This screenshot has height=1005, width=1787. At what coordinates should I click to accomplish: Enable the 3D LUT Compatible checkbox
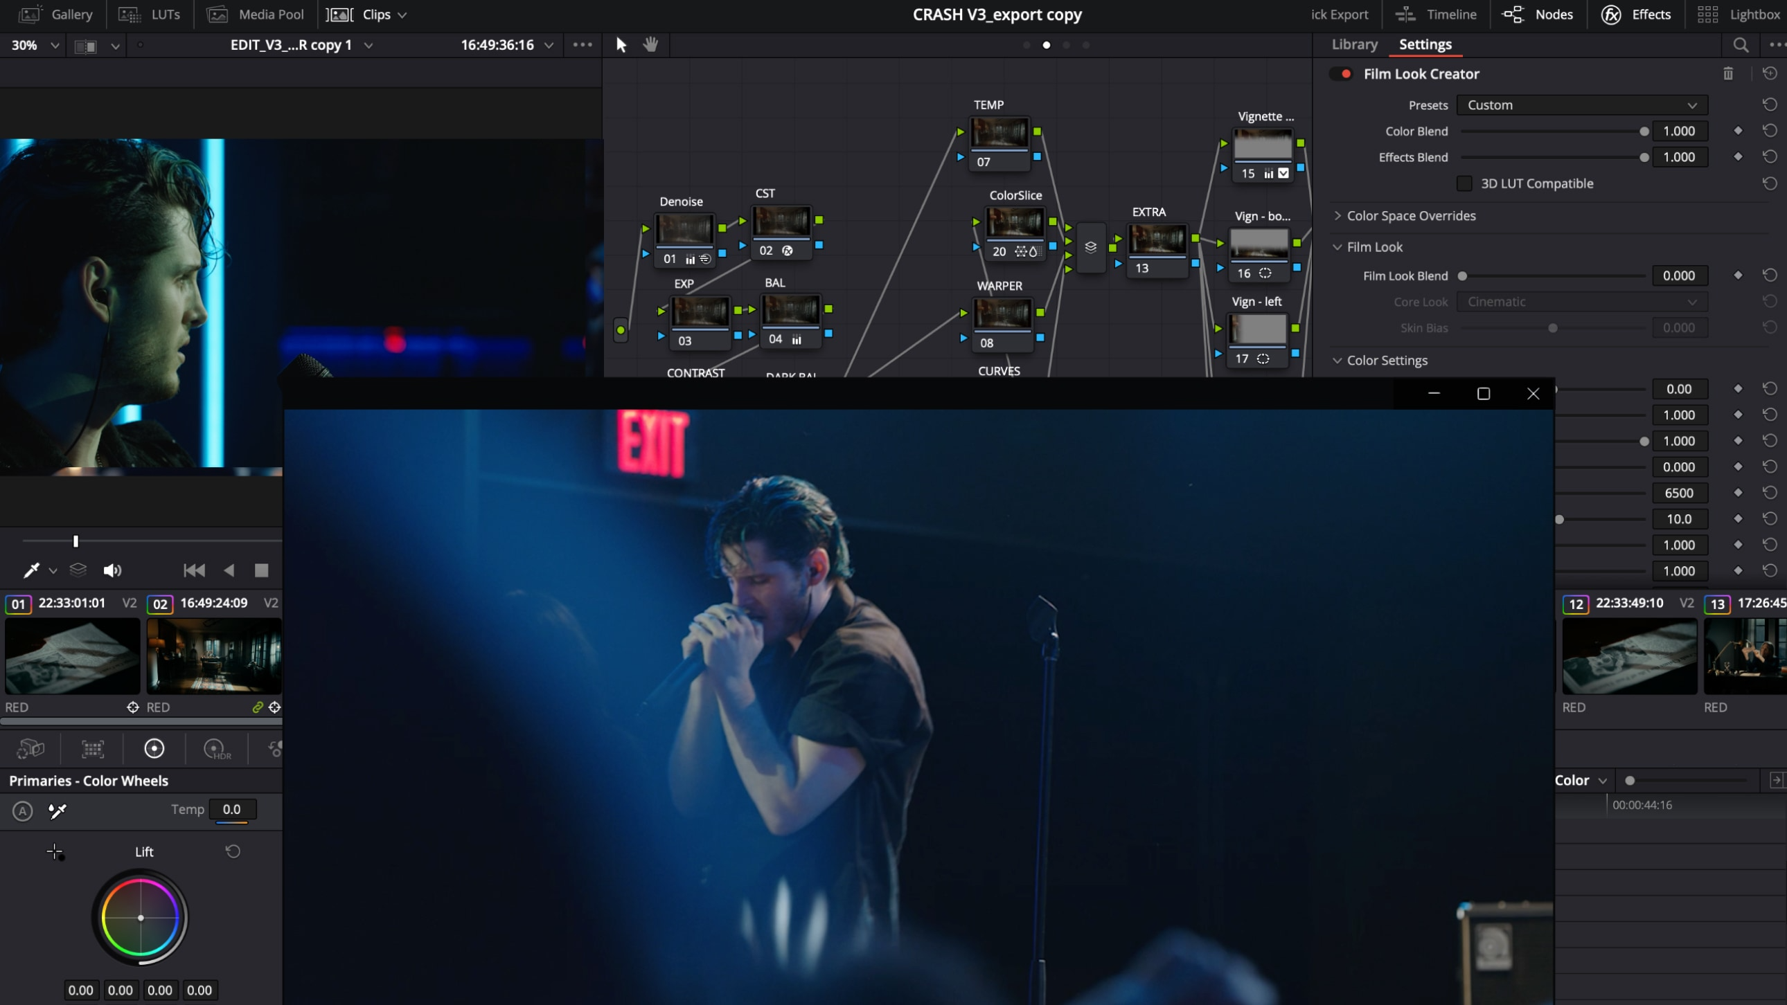[x=1465, y=183]
